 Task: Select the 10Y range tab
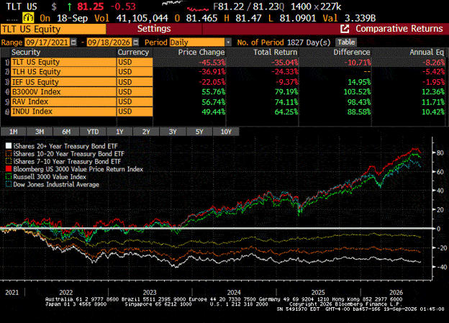[x=226, y=132]
